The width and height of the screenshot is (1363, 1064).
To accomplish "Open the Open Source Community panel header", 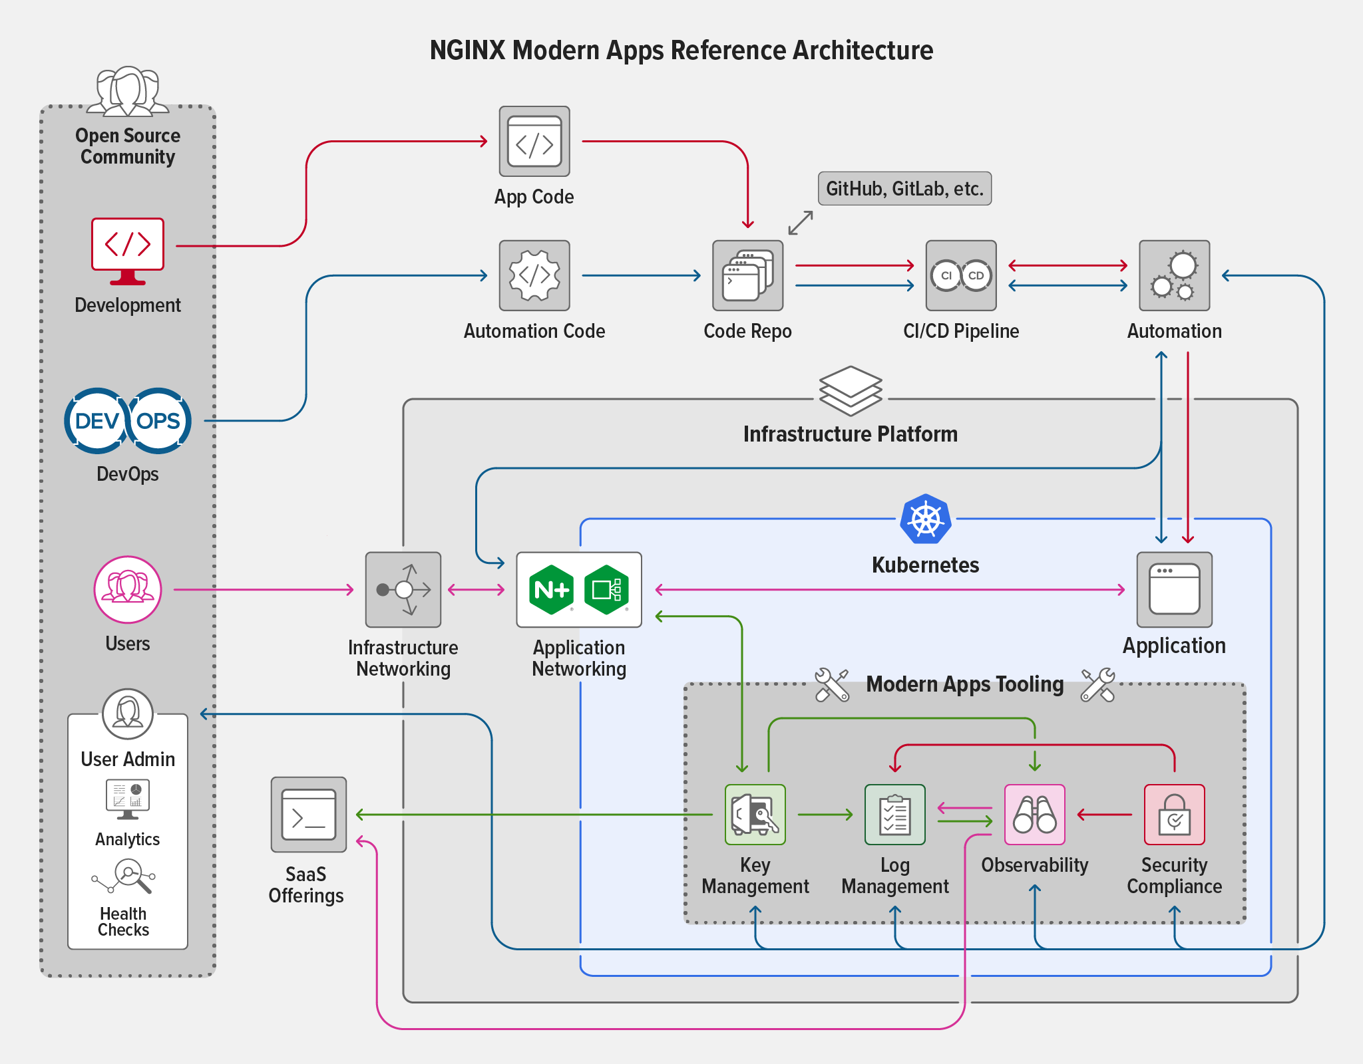I will click(127, 146).
